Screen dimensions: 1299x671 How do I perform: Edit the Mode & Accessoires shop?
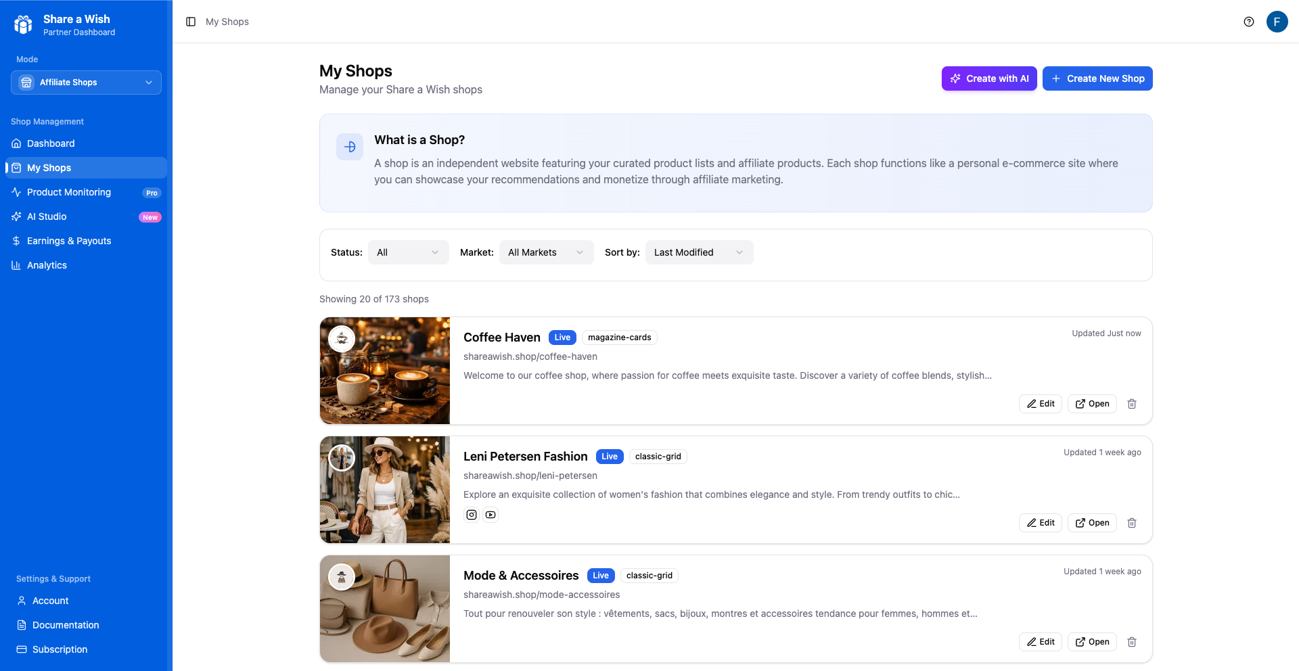point(1041,642)
